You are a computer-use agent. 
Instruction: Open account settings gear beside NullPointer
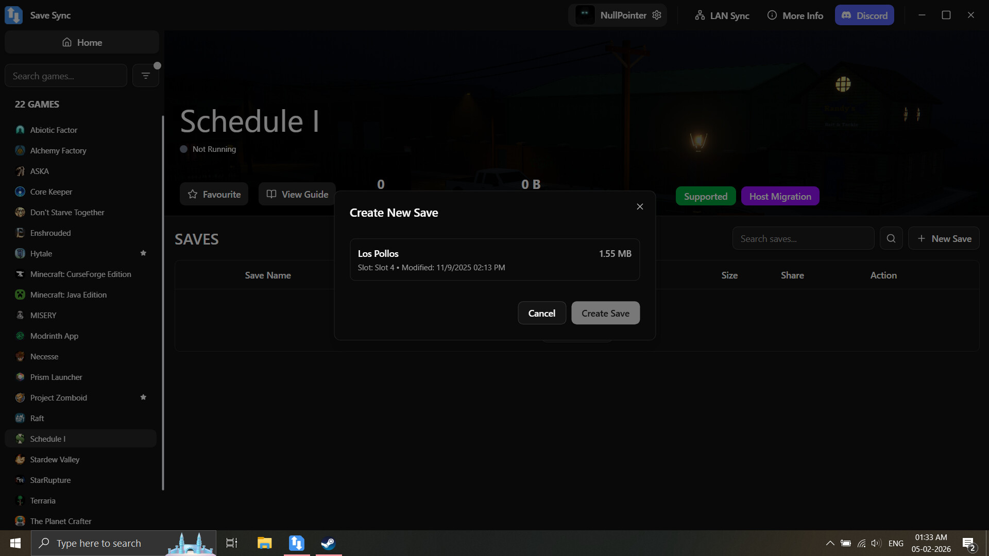656,15
